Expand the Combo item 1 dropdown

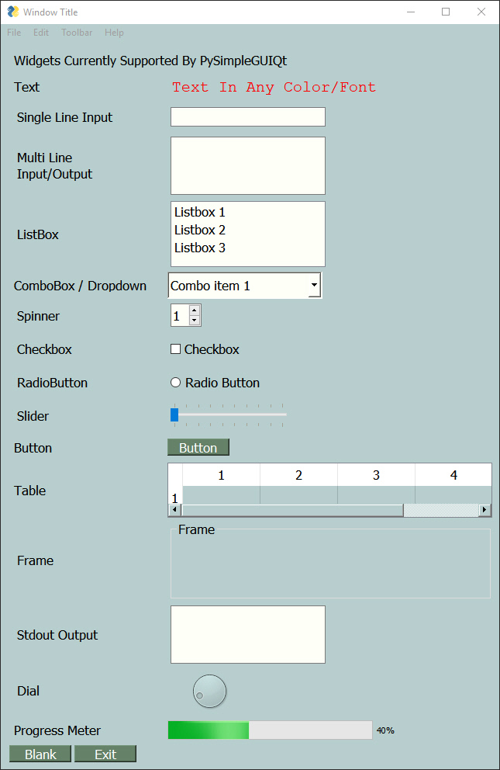[x=314, y=286]
